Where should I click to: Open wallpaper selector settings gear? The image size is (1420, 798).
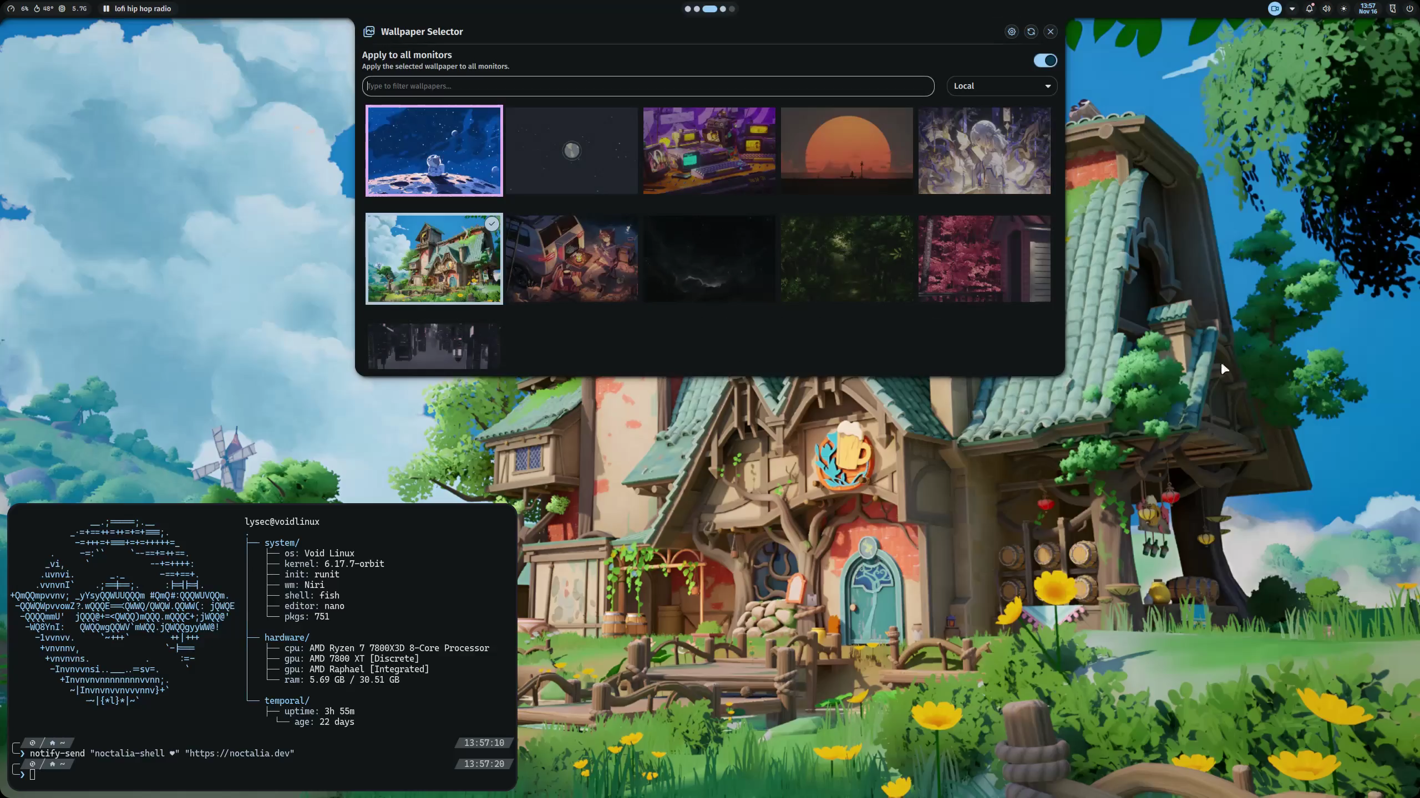point(1011,32)
